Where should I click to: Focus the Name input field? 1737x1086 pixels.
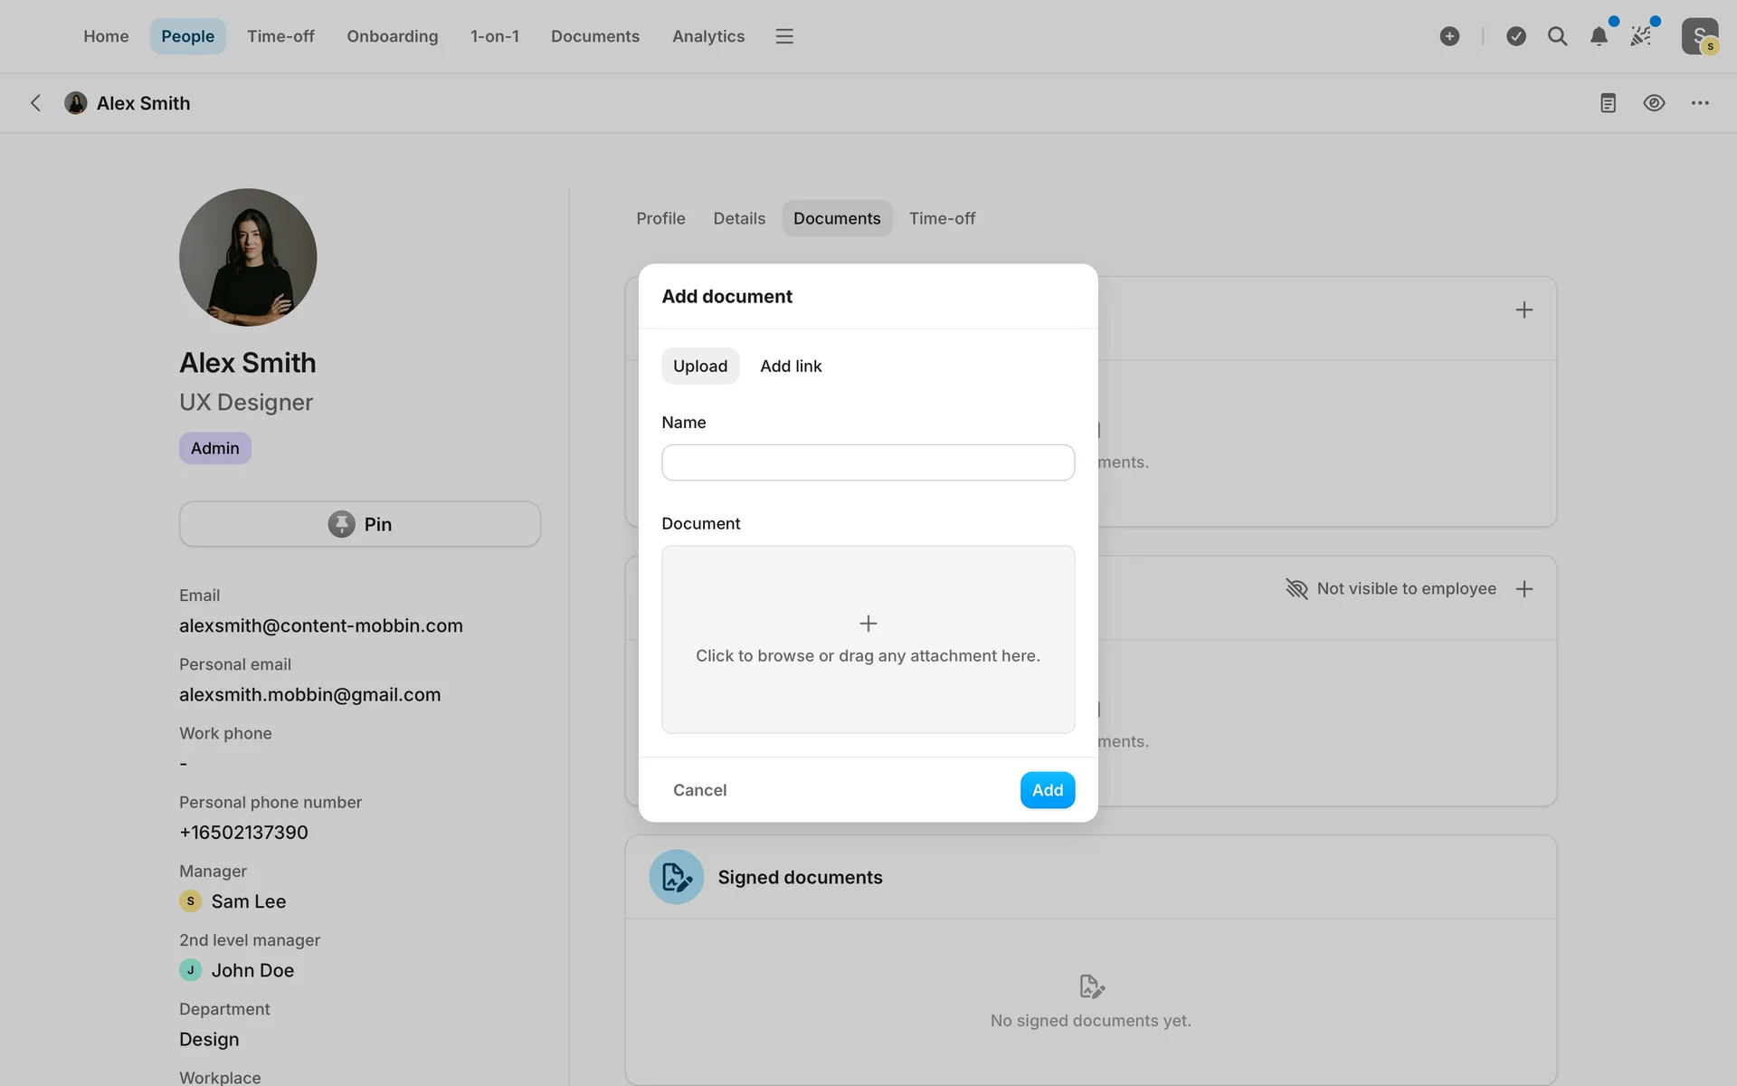tap(868, 462)
